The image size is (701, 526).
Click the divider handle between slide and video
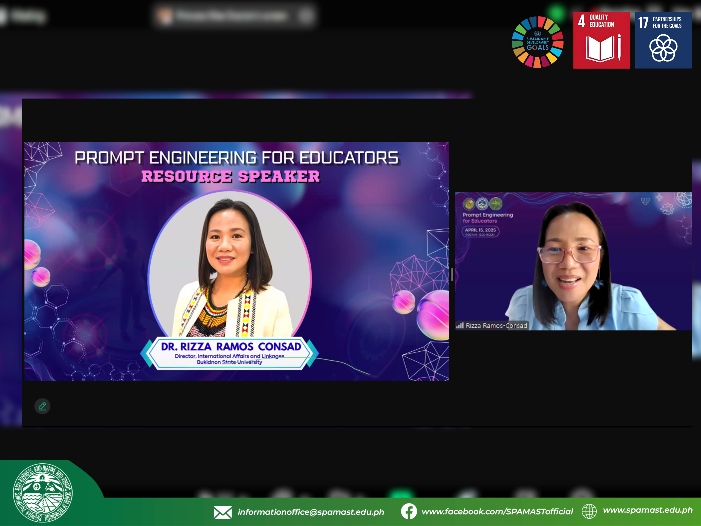click(x=452, y=274)
